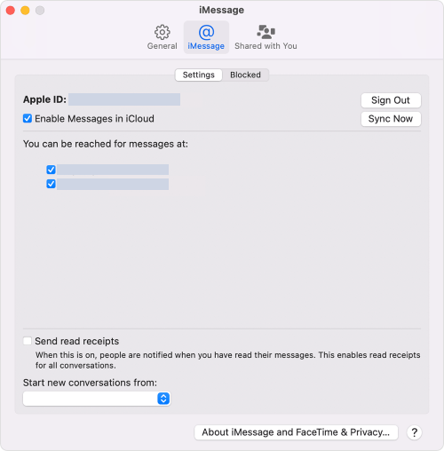This screenshot has height=451, width=444.
Task: Open the Shared with You pane
Action: pos(266,37)
